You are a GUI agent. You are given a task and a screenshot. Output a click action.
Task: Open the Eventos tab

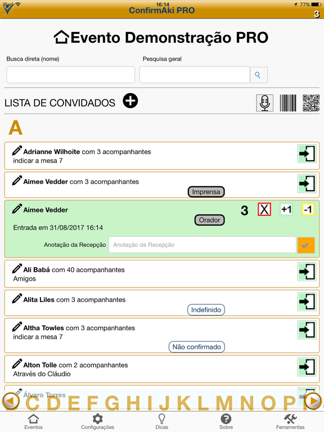[33, 422]
